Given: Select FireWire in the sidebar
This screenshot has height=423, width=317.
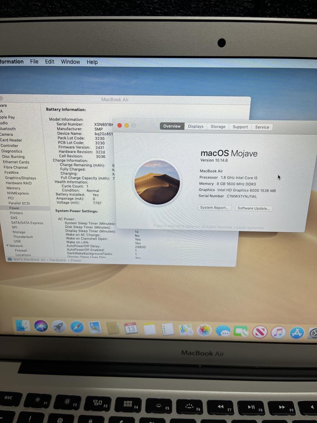Looking at the screenshot, I should tap(11, 173).
